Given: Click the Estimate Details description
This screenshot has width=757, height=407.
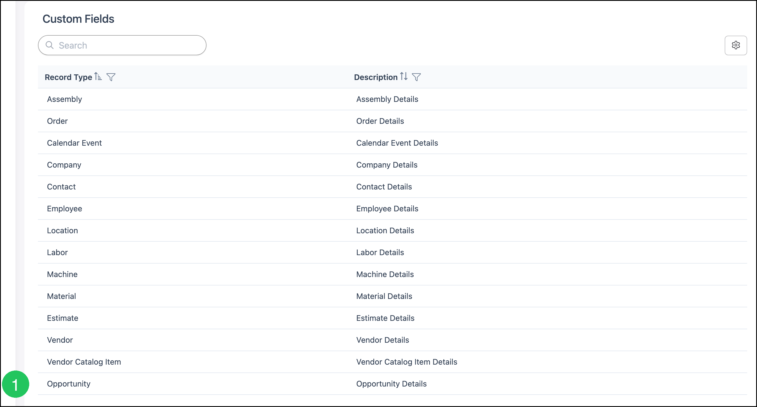Looking at the screenshot, I should point(385,318).
